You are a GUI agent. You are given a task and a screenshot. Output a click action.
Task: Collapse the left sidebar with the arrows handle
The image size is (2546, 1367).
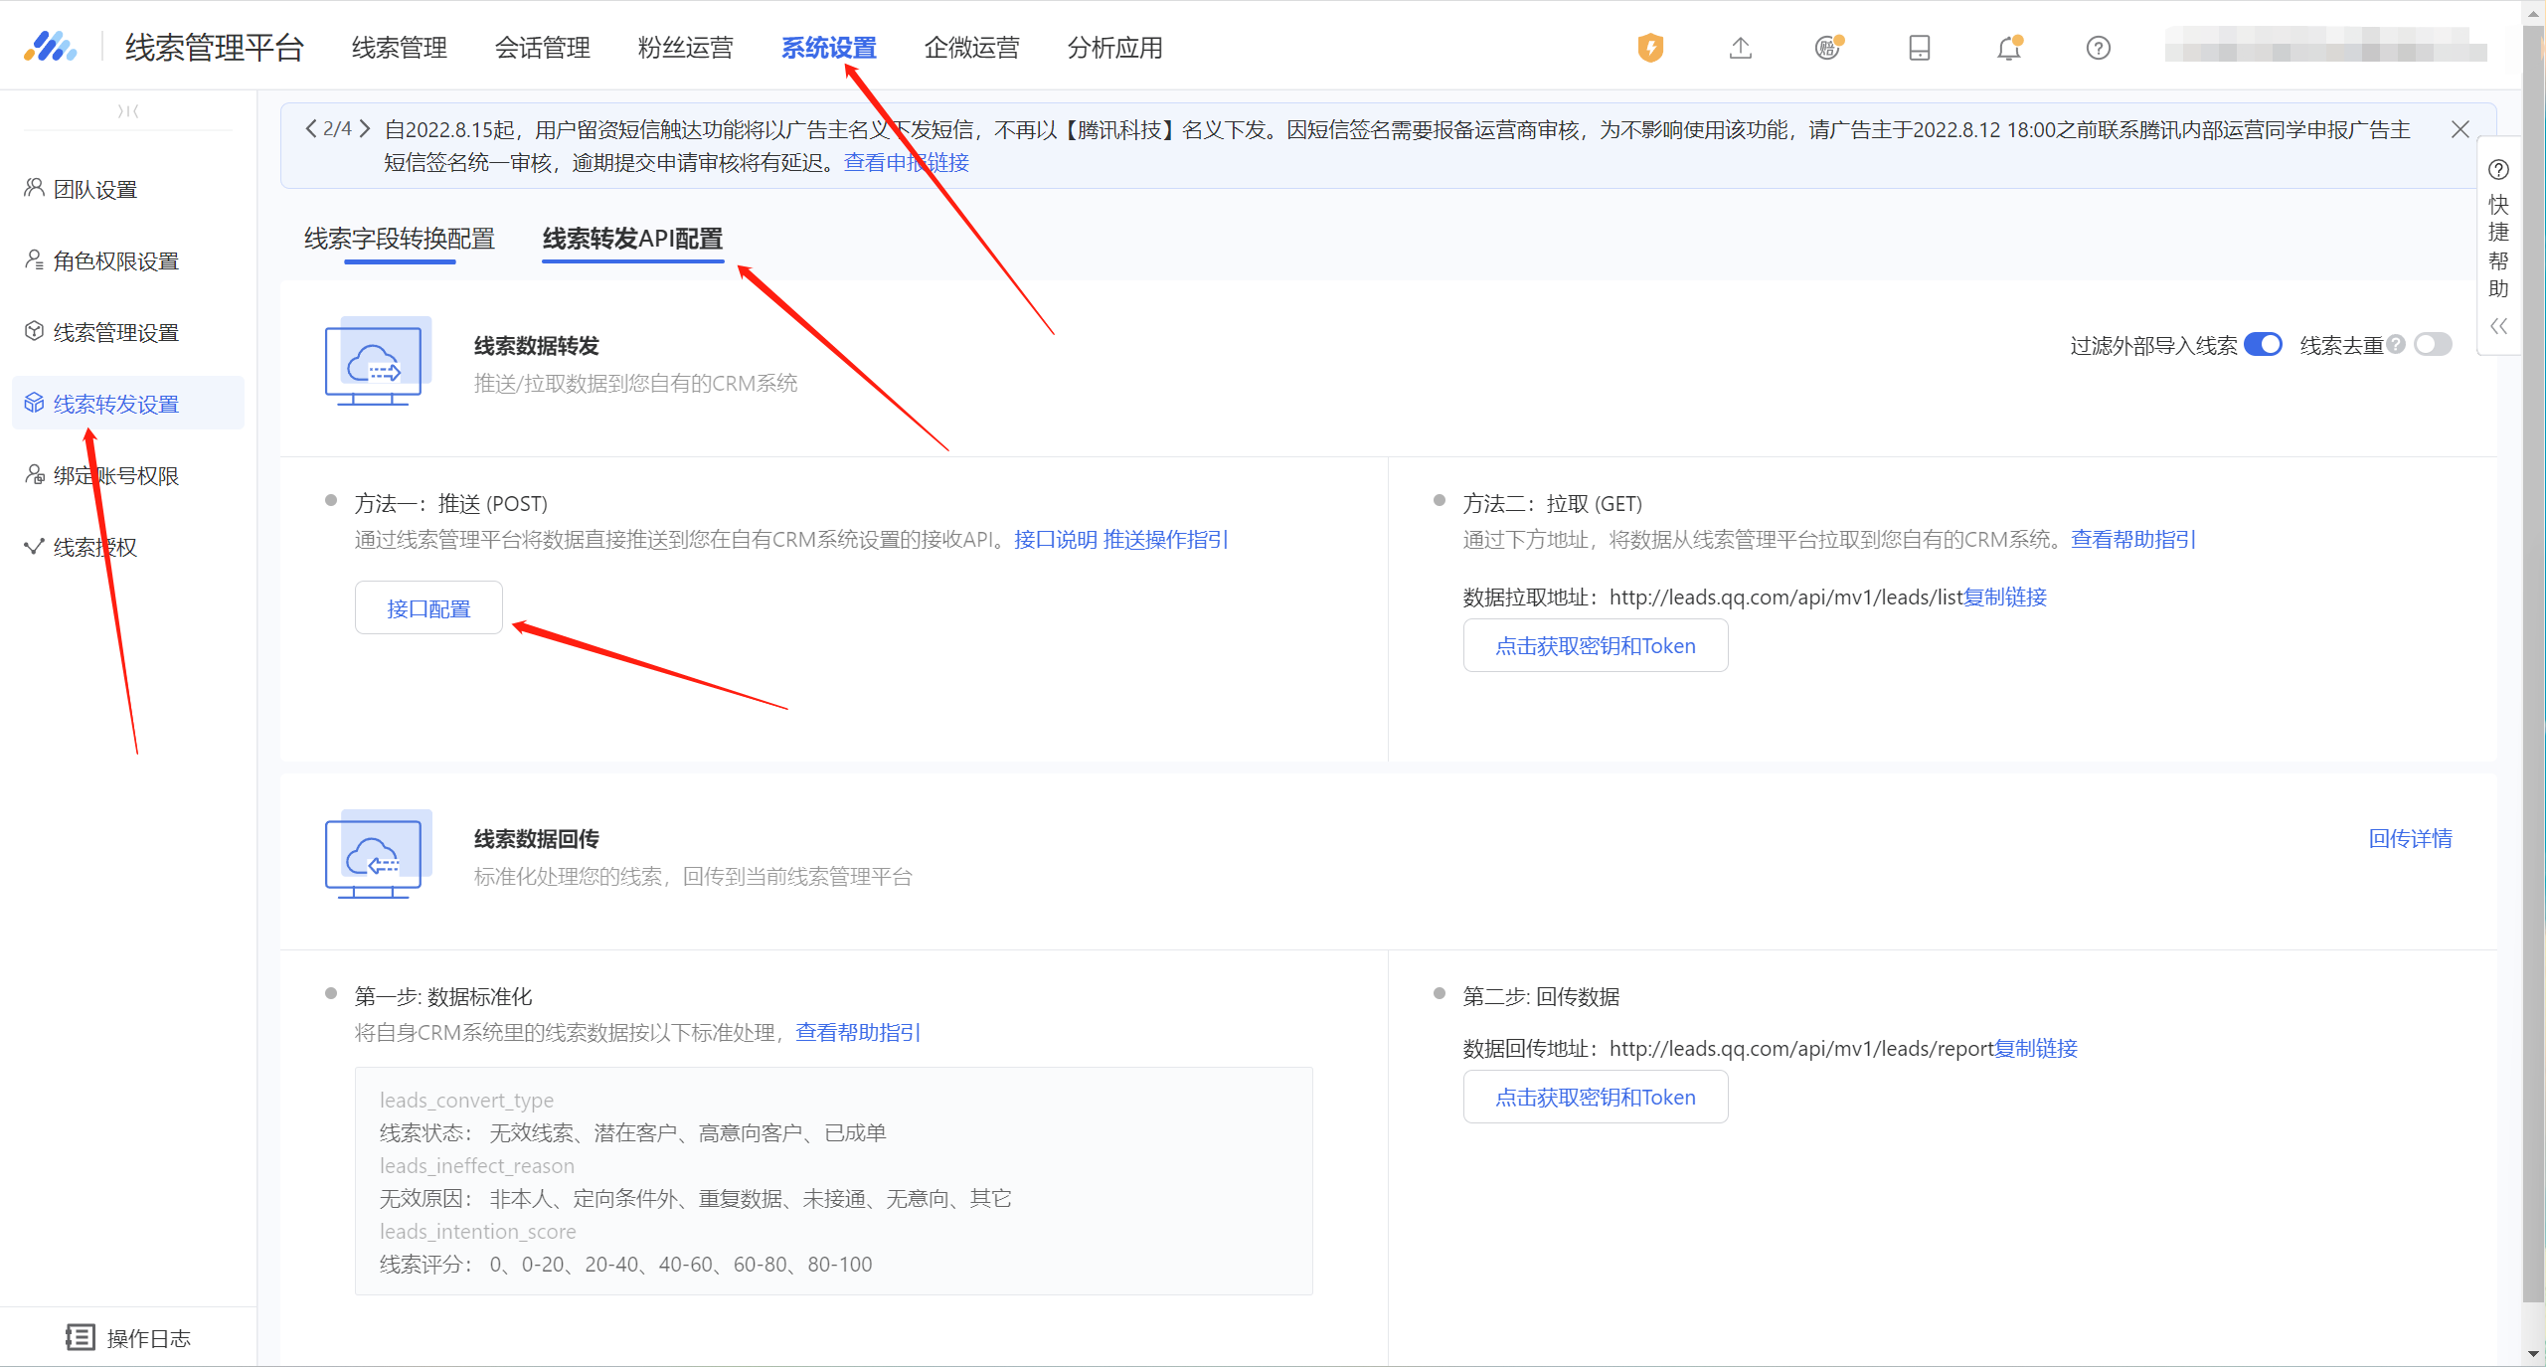click(x=128, y=110)
